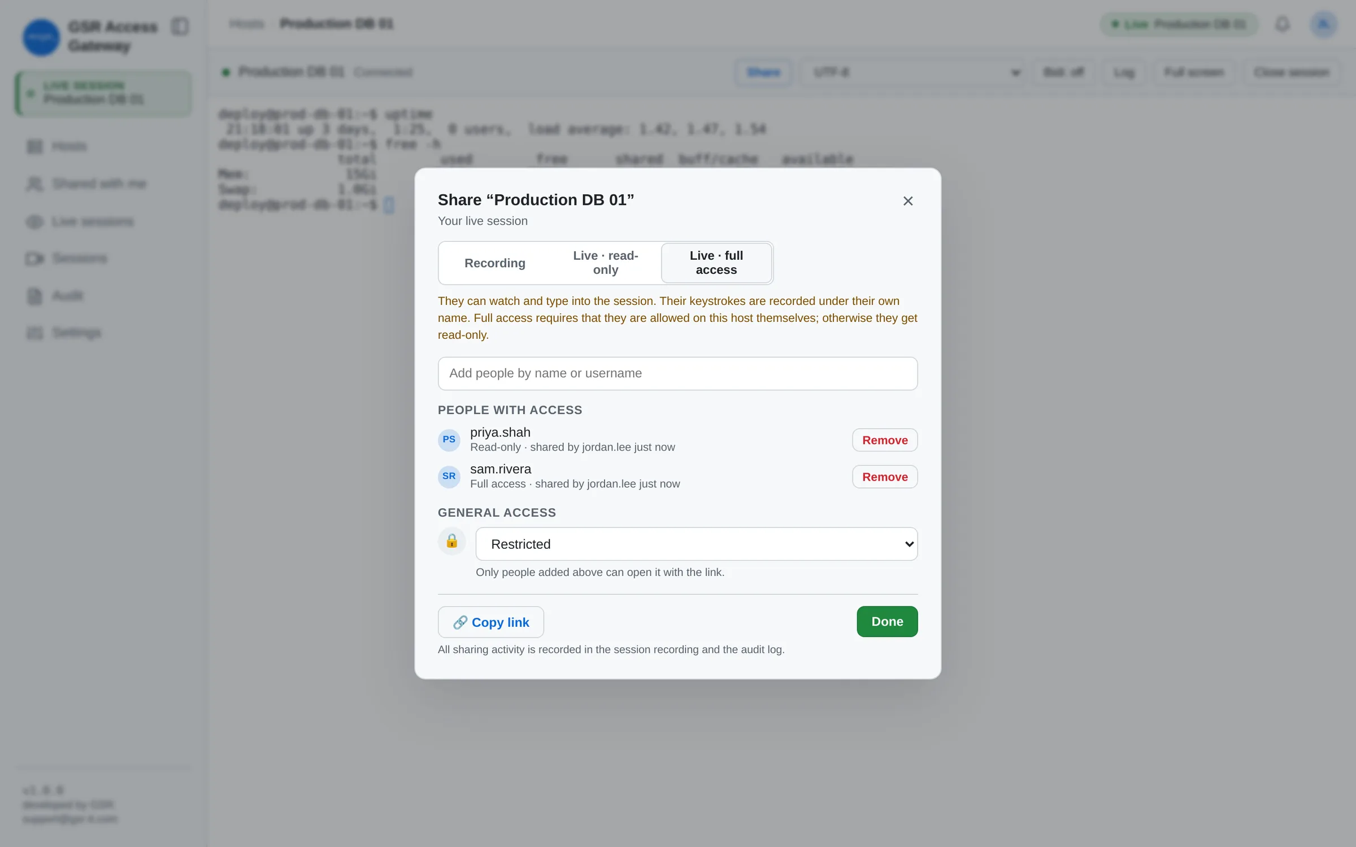Remove priya.shah from access list
The width and height of the screenshot is (1356, 847).
point(885,440)
